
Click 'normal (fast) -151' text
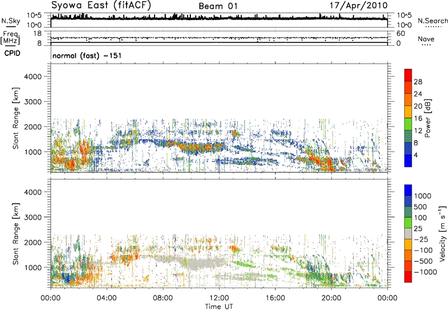click(87, 55)
